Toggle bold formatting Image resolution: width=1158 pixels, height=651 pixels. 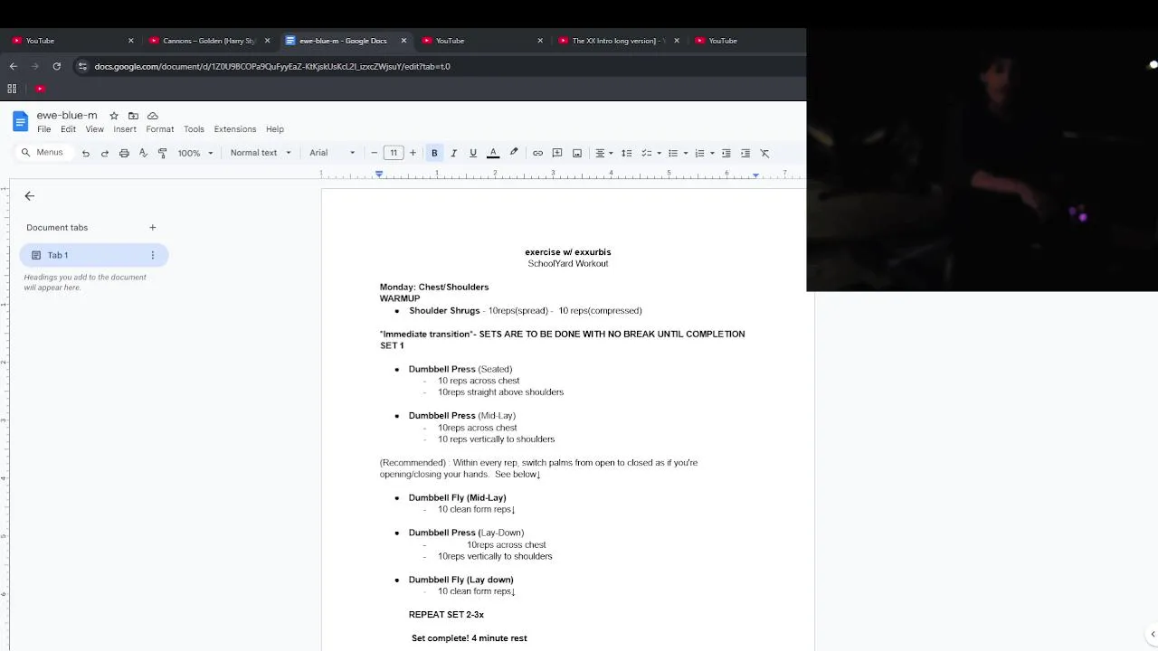434,153
